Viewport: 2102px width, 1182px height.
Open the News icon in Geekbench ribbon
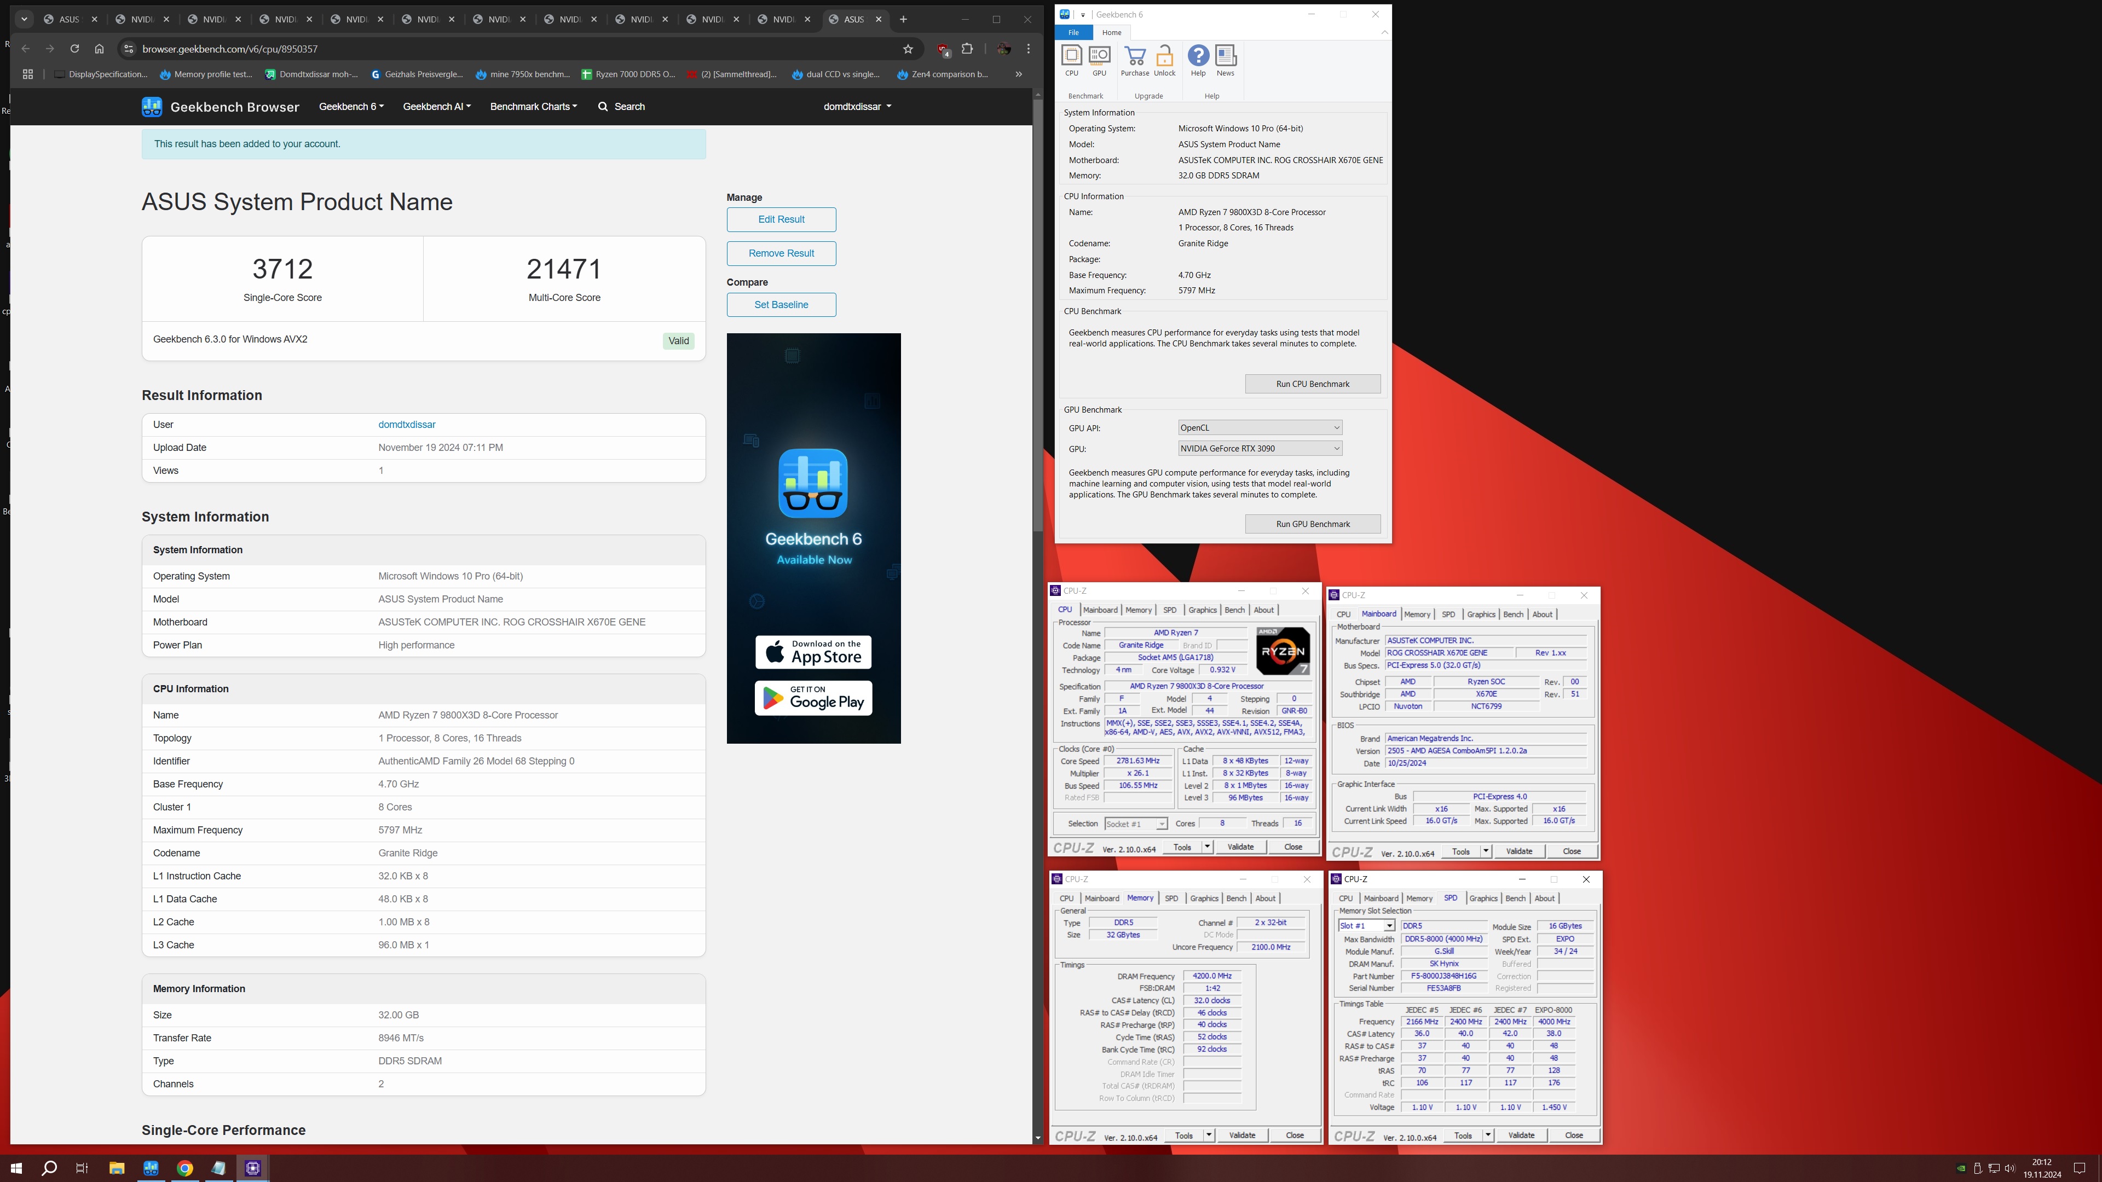1226,61
